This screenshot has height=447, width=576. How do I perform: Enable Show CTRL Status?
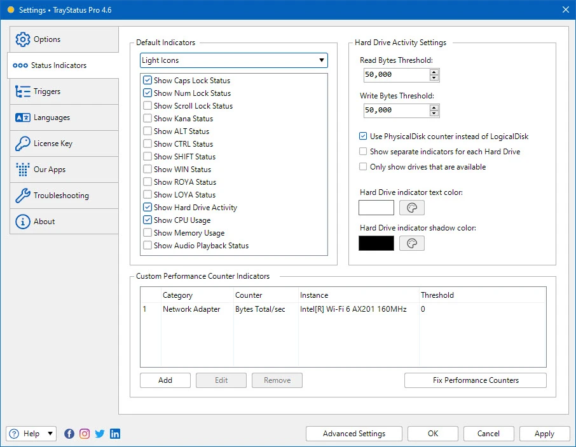tap(147, 144)
